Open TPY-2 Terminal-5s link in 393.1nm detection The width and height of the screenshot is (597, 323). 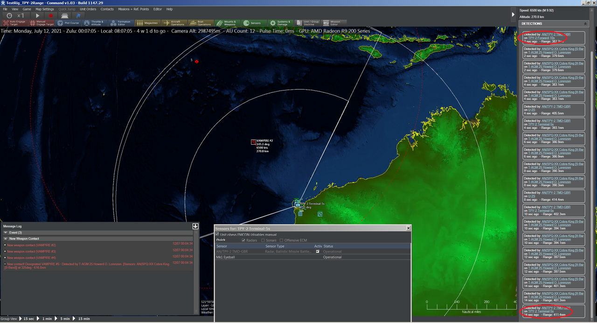click(x=541, y=124)
